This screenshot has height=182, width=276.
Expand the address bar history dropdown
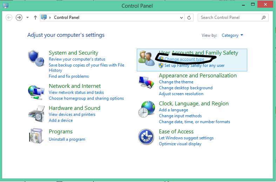coord(181,17)
